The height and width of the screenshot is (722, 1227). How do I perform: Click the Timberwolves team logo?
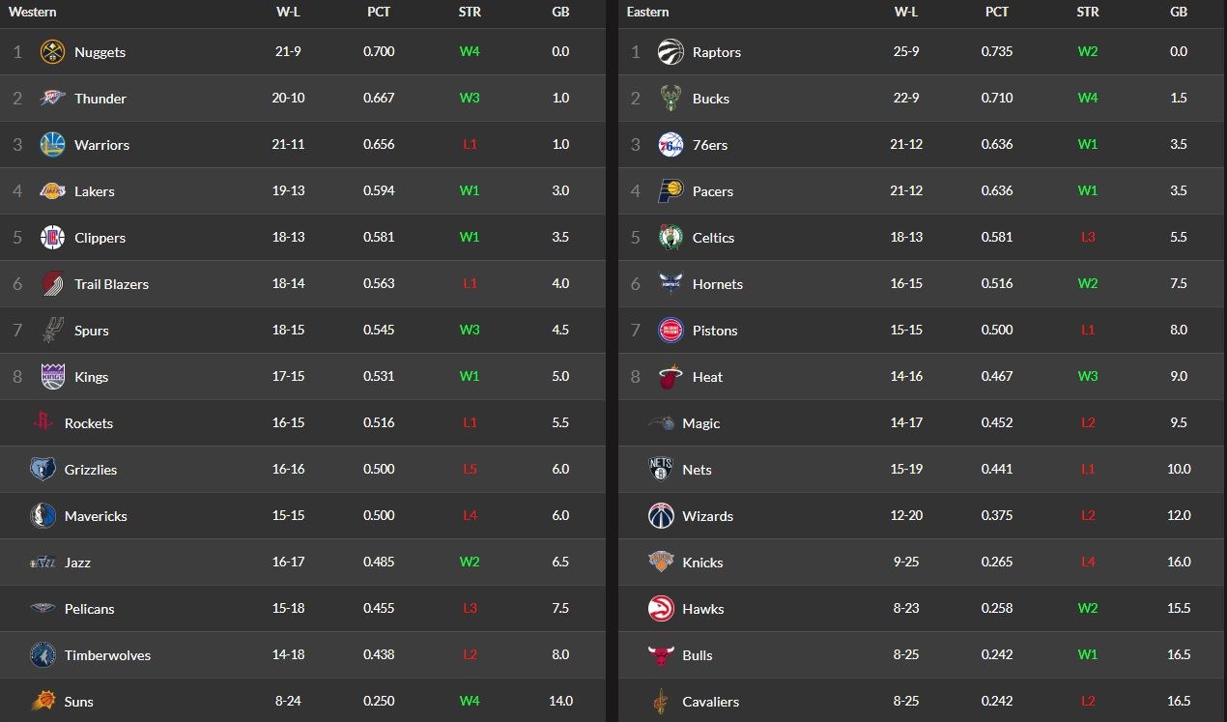click(43, 655)
